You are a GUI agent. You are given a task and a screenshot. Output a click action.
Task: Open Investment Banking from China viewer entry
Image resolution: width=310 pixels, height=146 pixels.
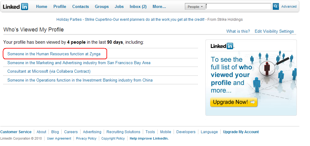click(80, 80)
